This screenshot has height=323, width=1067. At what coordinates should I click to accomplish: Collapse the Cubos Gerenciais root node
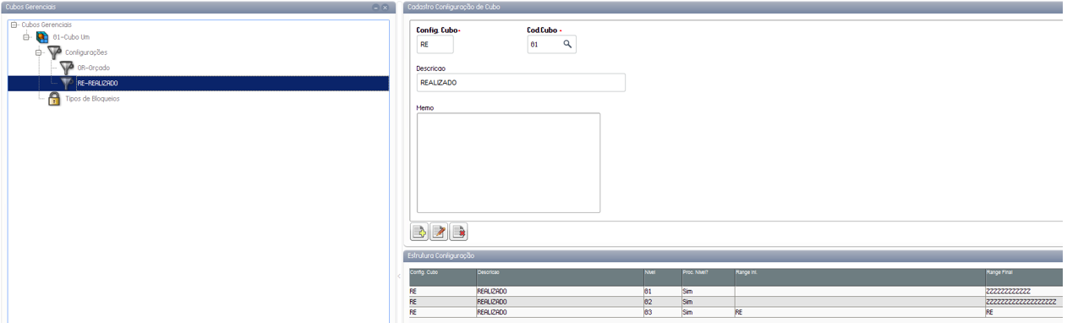click(14, 25)
